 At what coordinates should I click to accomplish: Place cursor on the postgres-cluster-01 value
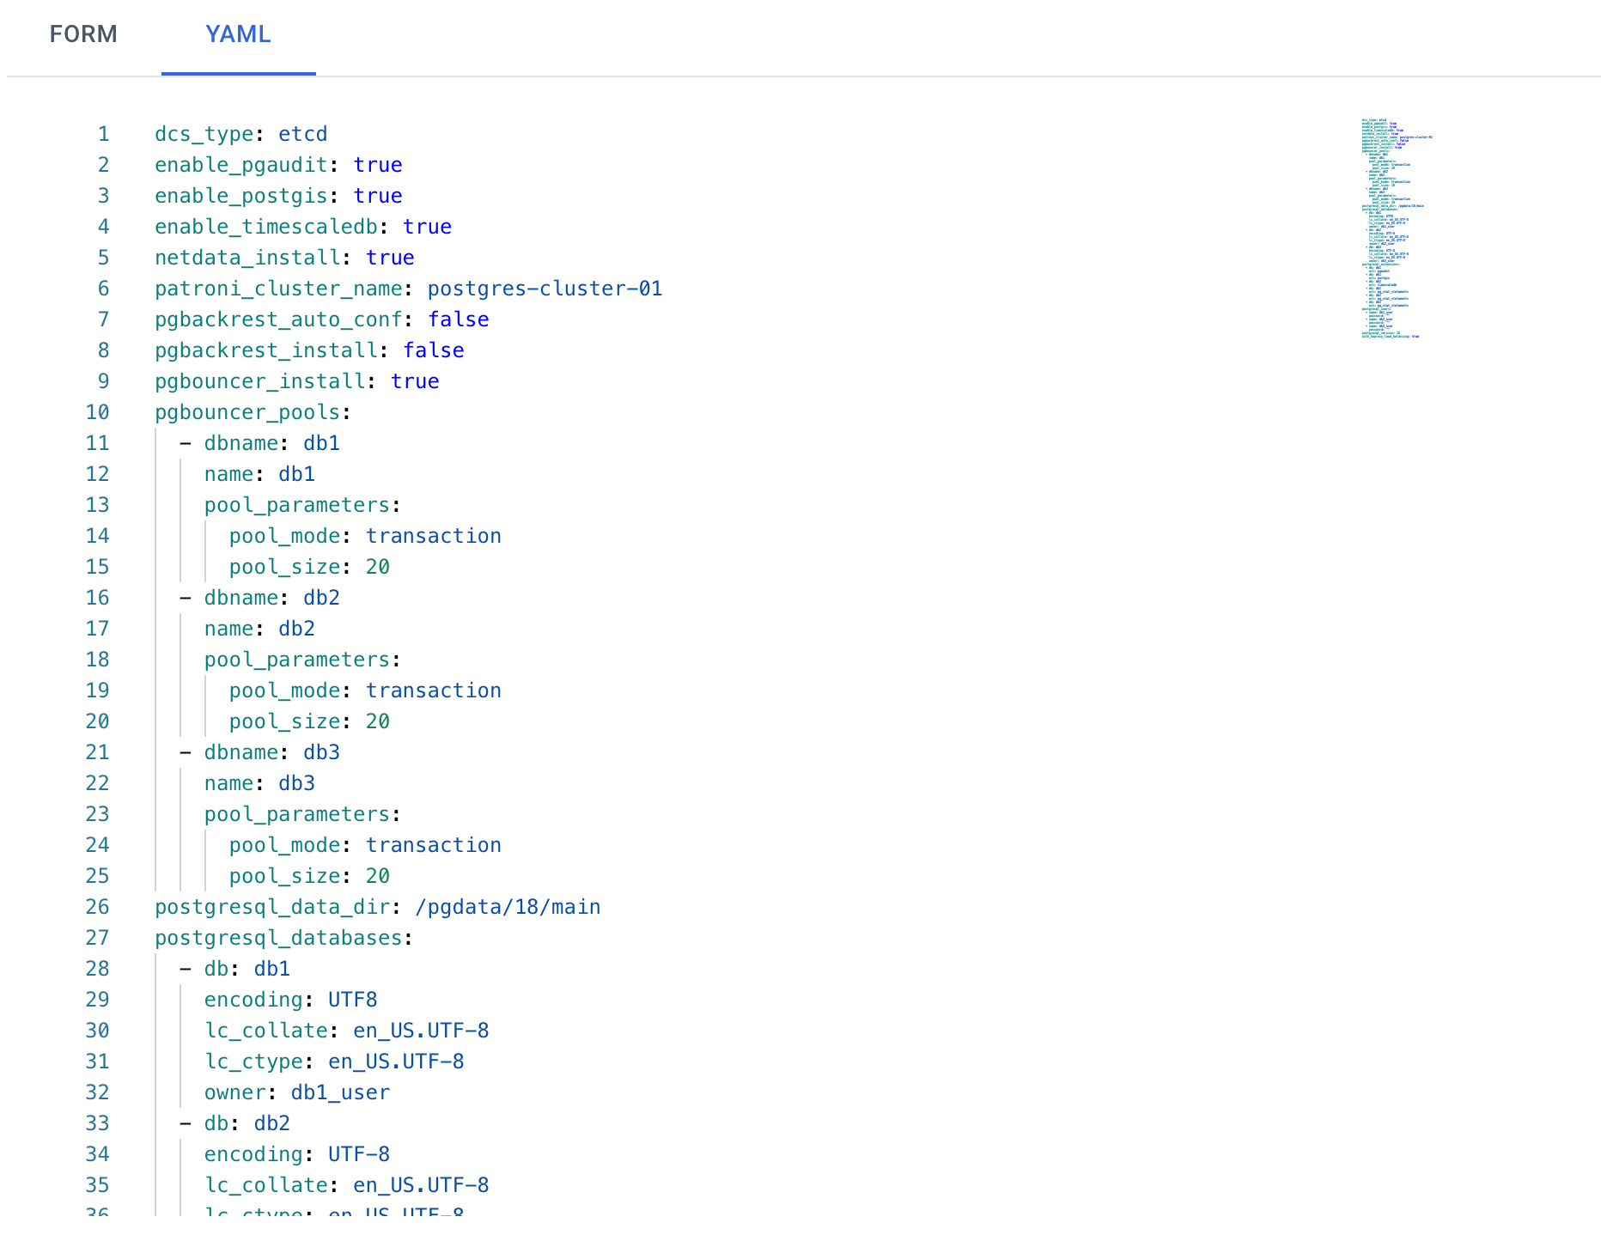point(545,289)
